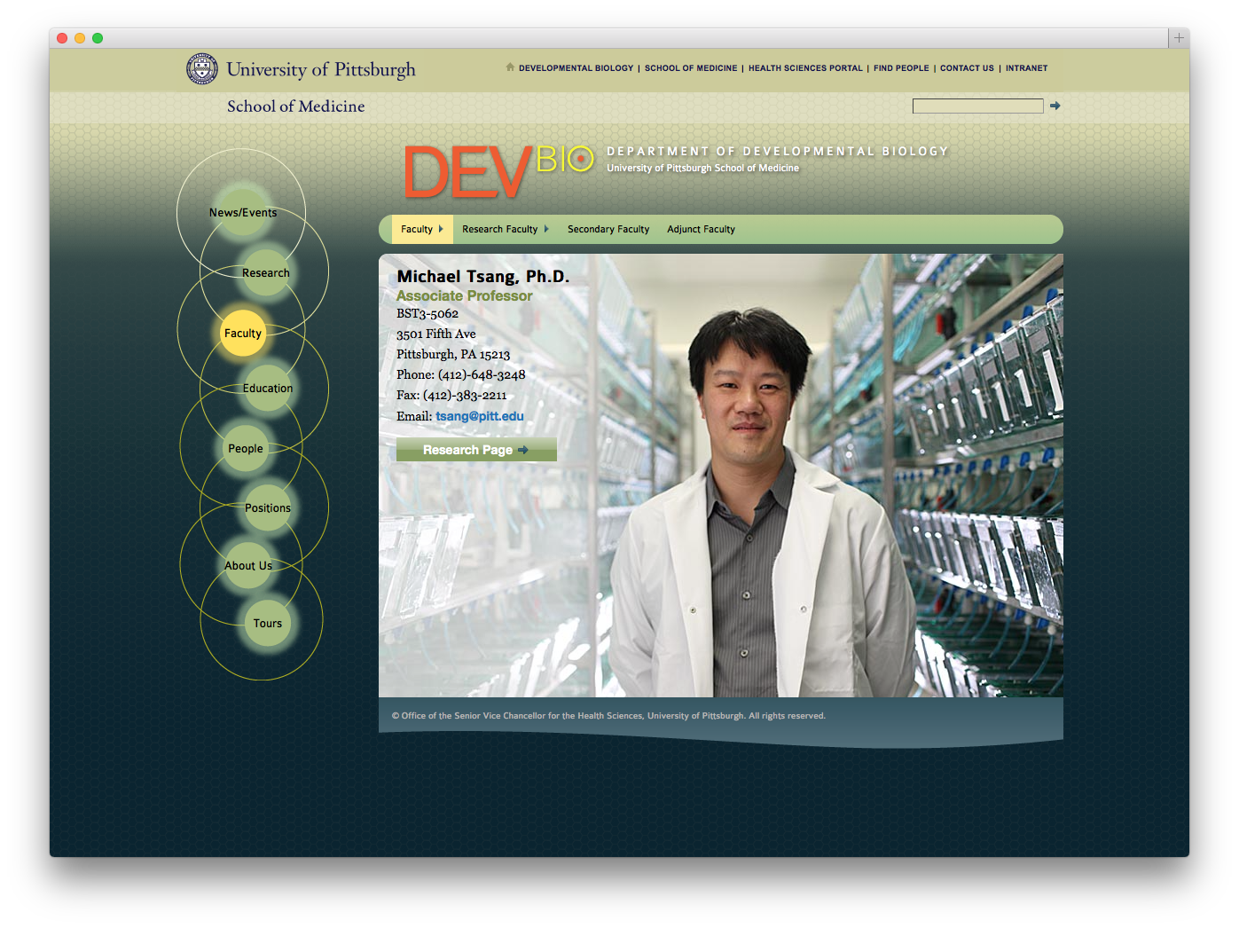Select Positions in circular side menu
The image size is (1239, 928).
coord(268,507)
